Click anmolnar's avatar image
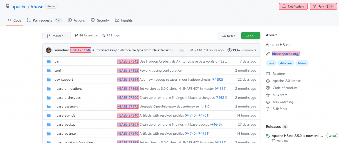 (x=49, y=50)
